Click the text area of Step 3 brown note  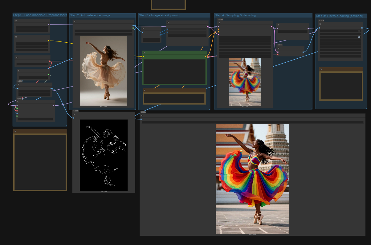[174, 99]
